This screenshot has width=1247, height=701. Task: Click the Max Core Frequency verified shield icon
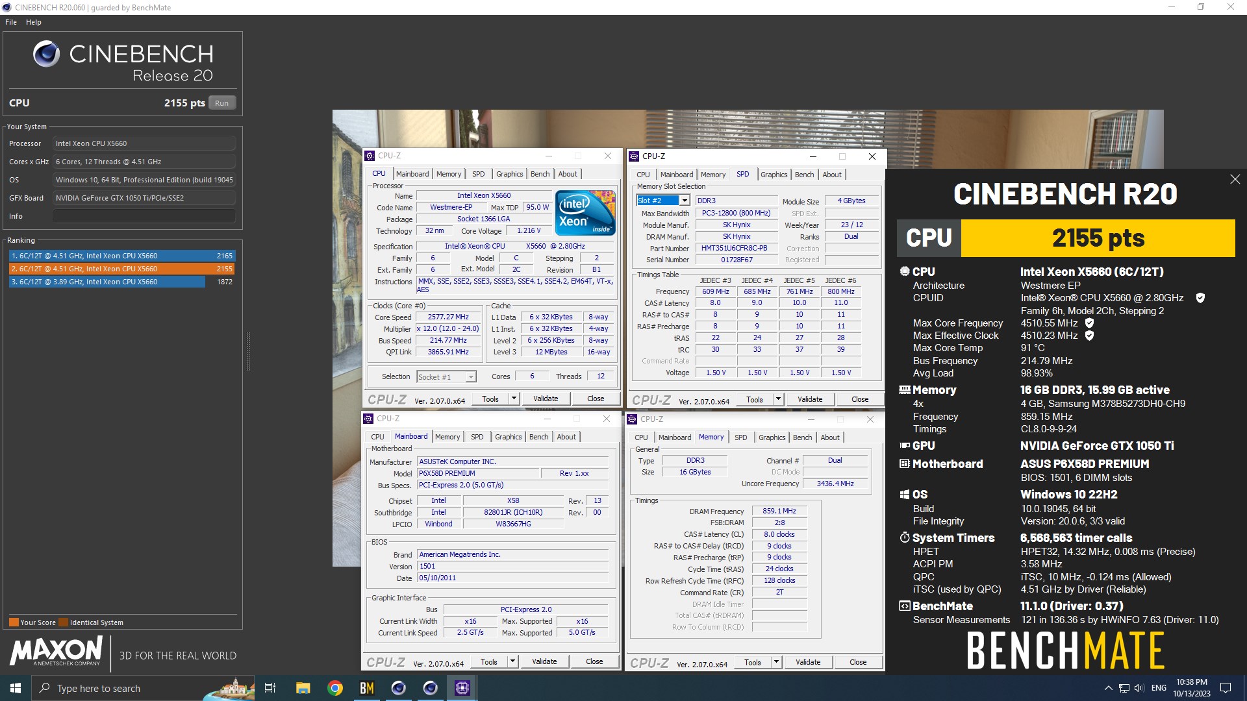(1089, 323)
